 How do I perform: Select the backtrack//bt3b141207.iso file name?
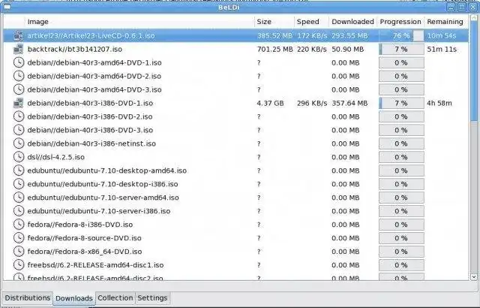75,50
